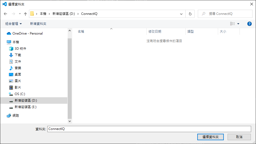Viewport: 256px width, 144px height.
Task: Open the view options dropdown arrow
Action: [238, 24]
